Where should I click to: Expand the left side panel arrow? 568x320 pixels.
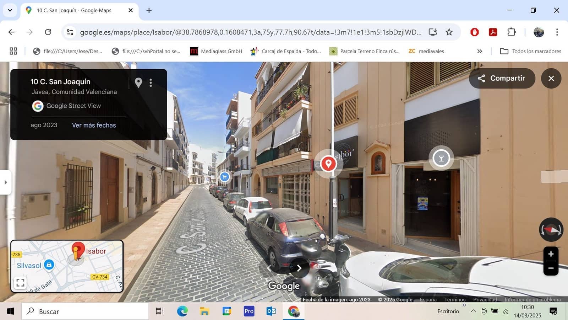5,182
